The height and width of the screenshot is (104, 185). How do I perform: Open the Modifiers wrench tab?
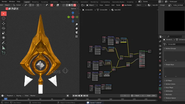[160, 74]
